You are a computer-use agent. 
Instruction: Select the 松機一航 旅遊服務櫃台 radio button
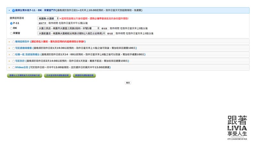(13, 55)
